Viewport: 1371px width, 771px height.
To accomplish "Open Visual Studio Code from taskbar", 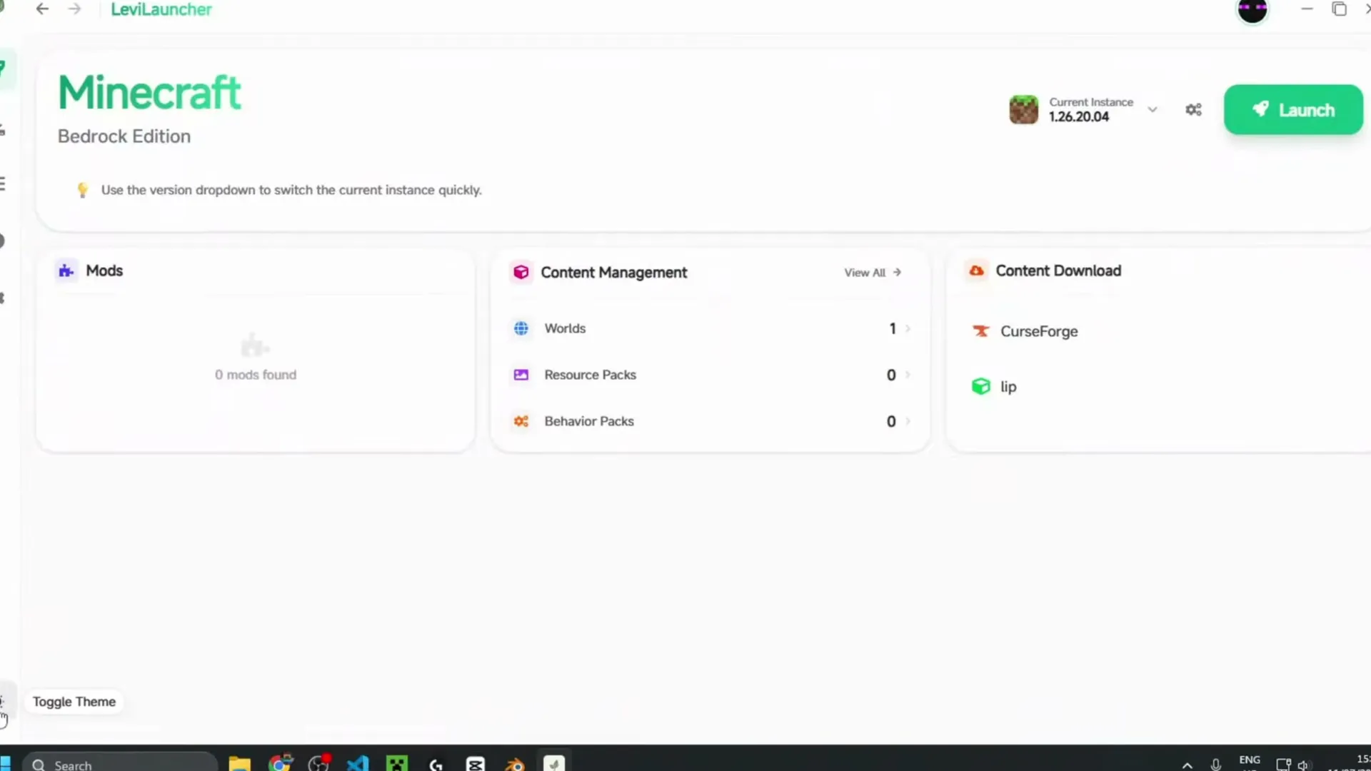I will point(358,764).
